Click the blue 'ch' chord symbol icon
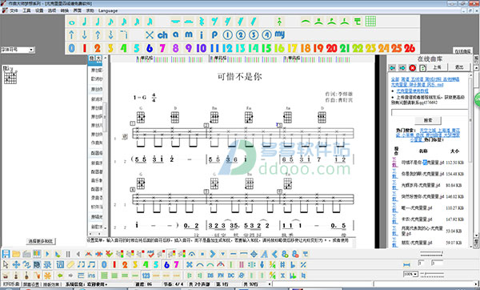Viewport: 480px width, 290px height. coord(162,35)
